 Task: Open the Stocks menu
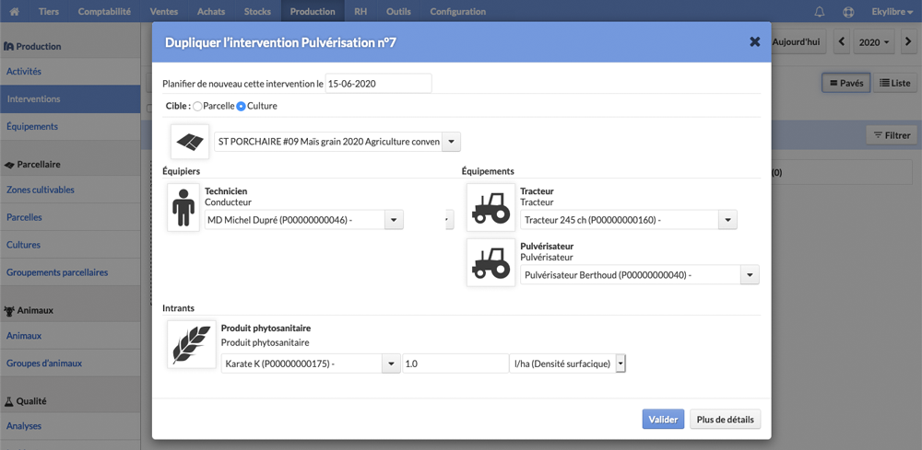point(257,11)
